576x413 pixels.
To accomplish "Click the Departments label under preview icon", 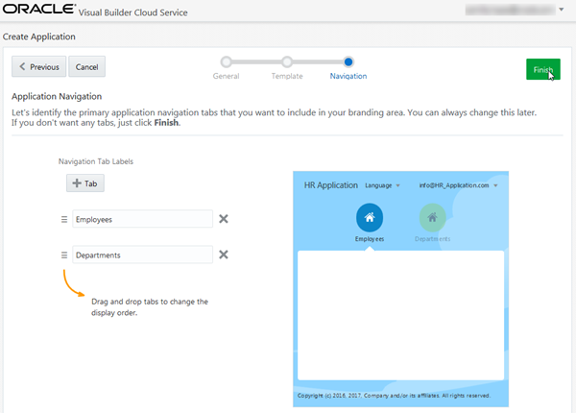I will point(433,239).
